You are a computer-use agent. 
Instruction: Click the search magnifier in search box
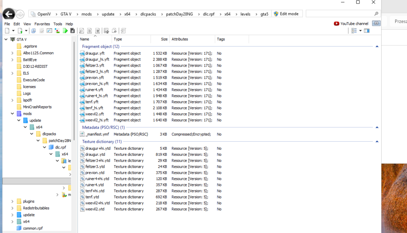pos(376,14)
